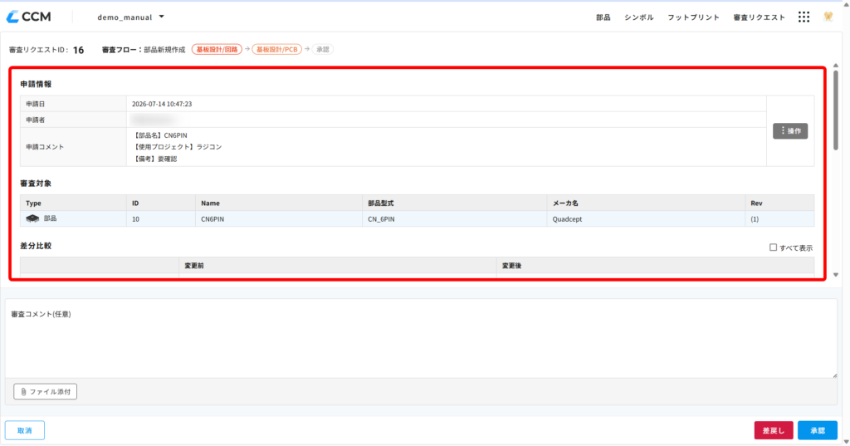Click the chip part icon in 審査対象 row
Image resolution: width=850 pixels, height=446 pixels.
[32, 218]
